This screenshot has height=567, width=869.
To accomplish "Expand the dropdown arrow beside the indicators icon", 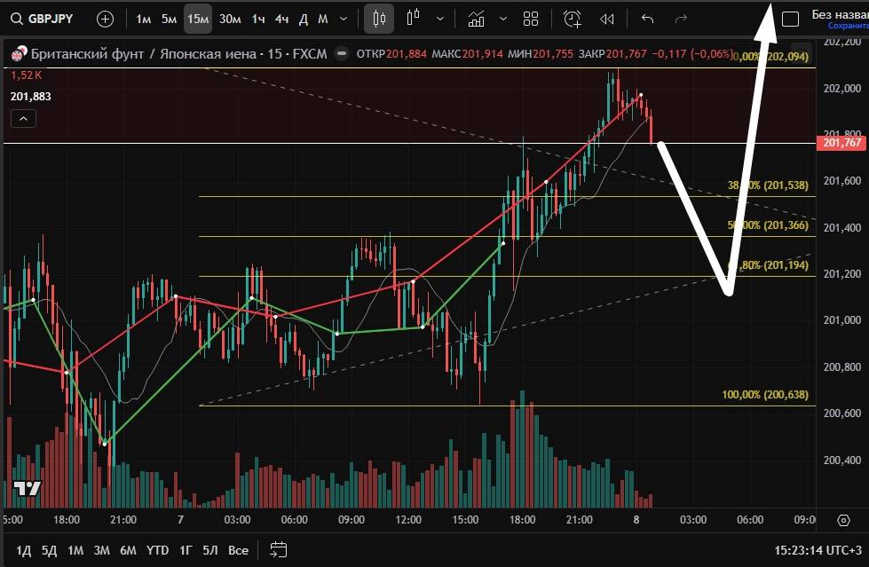I will click(504, 19).
